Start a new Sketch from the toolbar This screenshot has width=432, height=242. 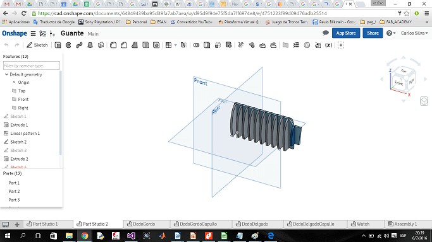pos(37,45)
